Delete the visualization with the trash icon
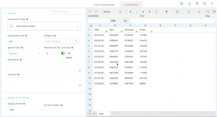217x117 pixels. coord(197,4)
